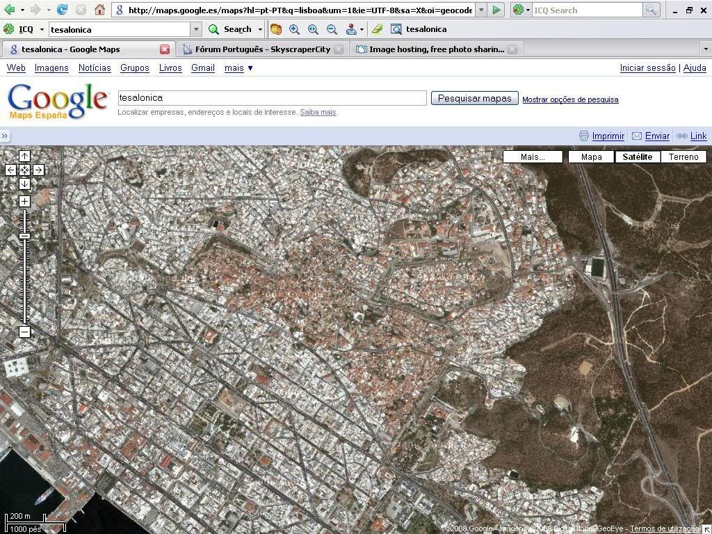The width and height of the screenshot is (712, 534).
Task: Switch to Fórum Português - SkyscraperCity tab
Action: [x=262, y=49]
